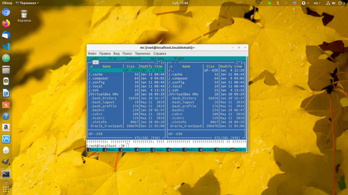This screenshot has width=348, height=195.
Task: Open Firefox from the dock
Action: (6, 24)
